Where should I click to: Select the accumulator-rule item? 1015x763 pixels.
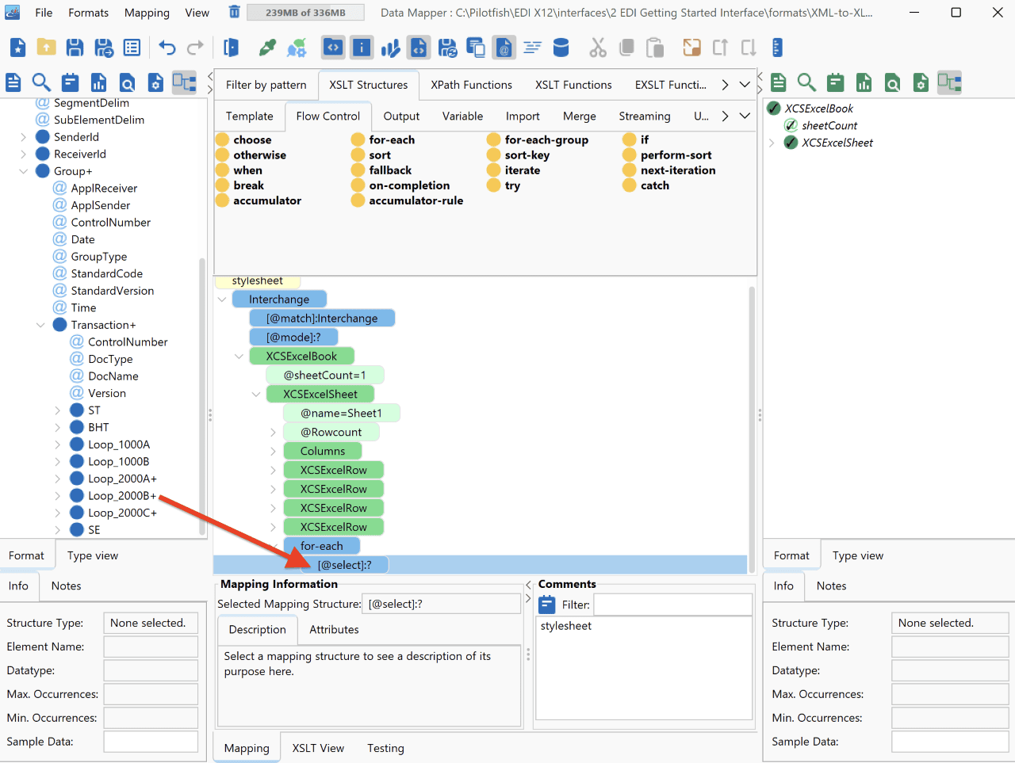[x=407, y=200]
